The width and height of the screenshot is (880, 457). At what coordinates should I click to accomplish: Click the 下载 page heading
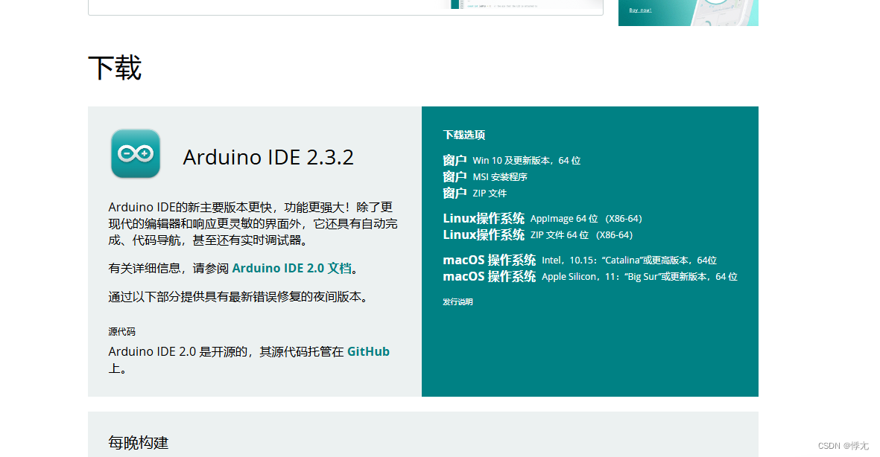click(x=115, y=68)
